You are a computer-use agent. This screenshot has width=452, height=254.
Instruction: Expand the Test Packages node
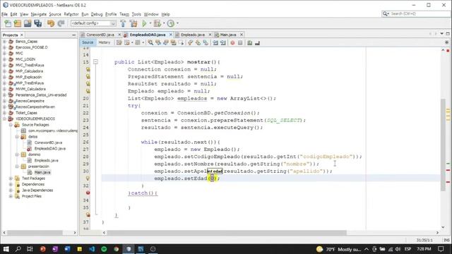click(x=11, y=179)
